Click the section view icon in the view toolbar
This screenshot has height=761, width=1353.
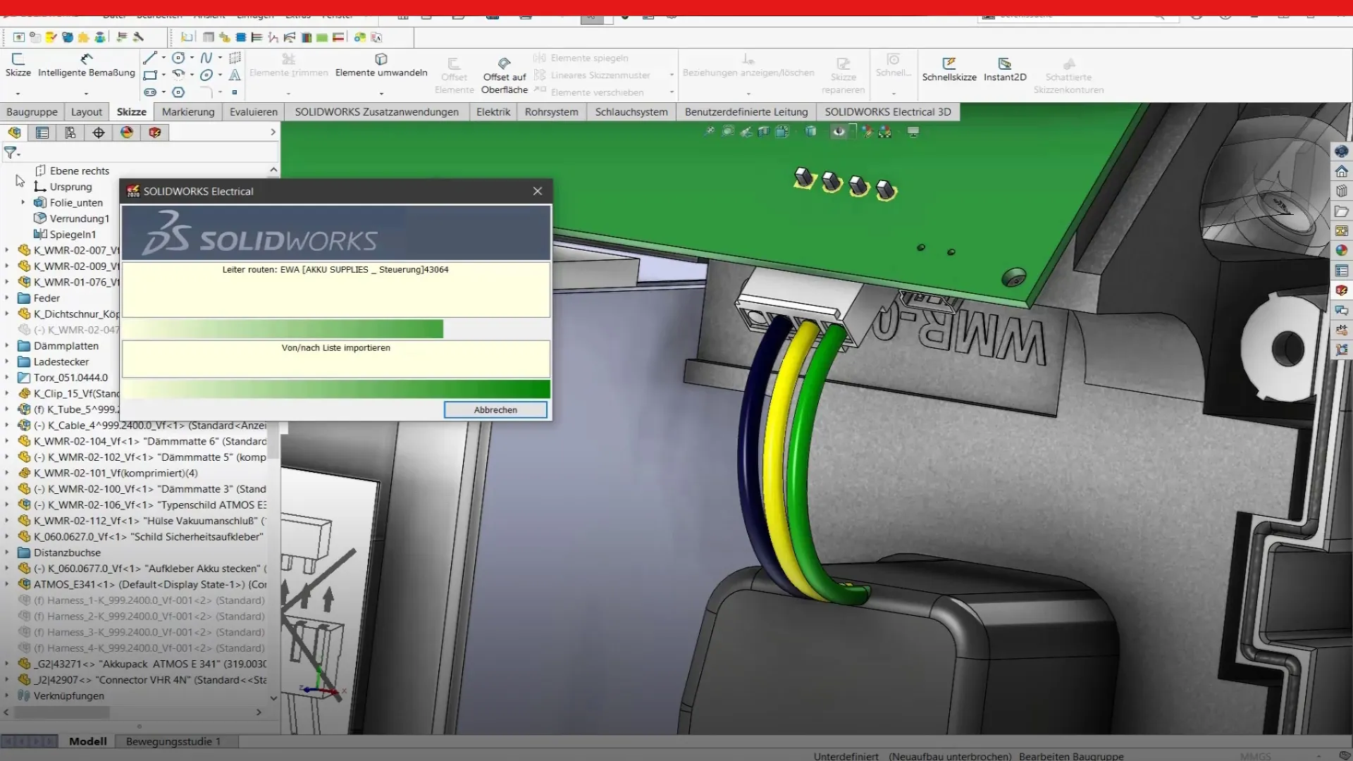(763, 132)
